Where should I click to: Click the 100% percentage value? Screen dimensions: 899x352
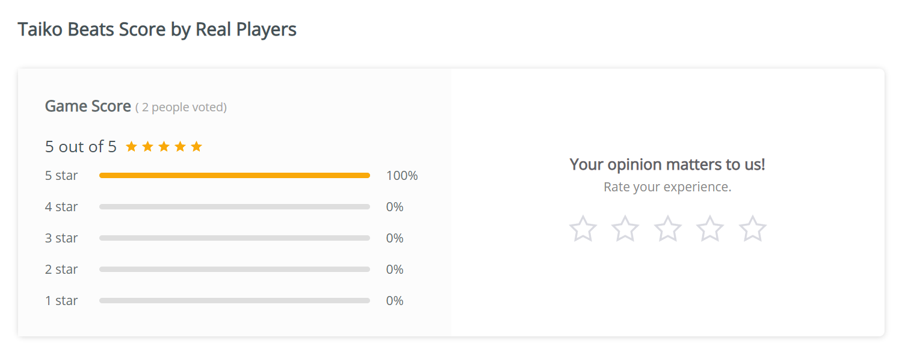402,176
